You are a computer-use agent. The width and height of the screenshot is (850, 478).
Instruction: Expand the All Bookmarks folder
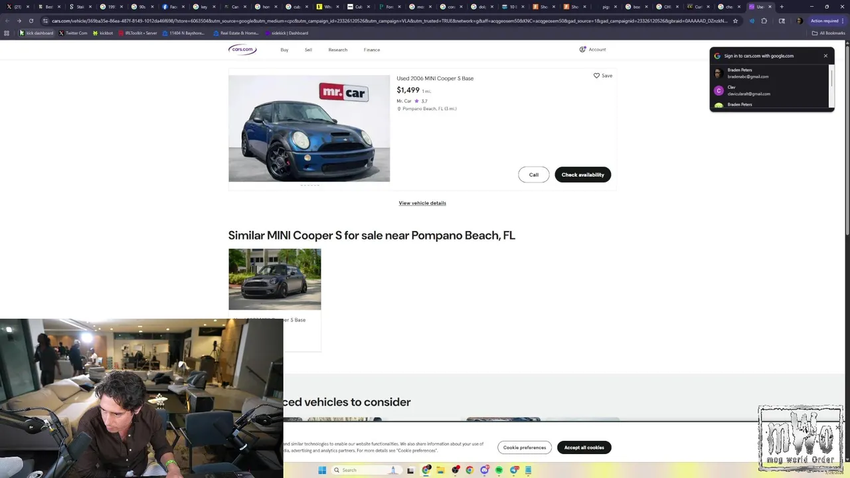point(829,33)
